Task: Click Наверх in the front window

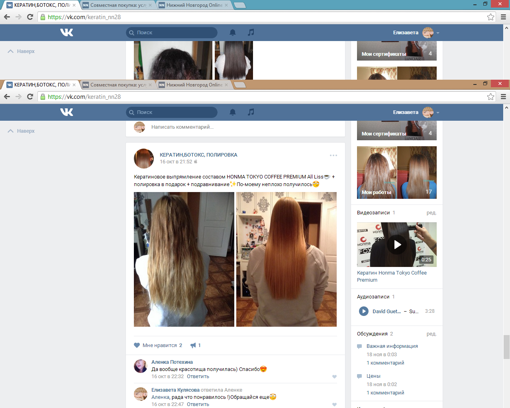Action: [x=22, y=131]
